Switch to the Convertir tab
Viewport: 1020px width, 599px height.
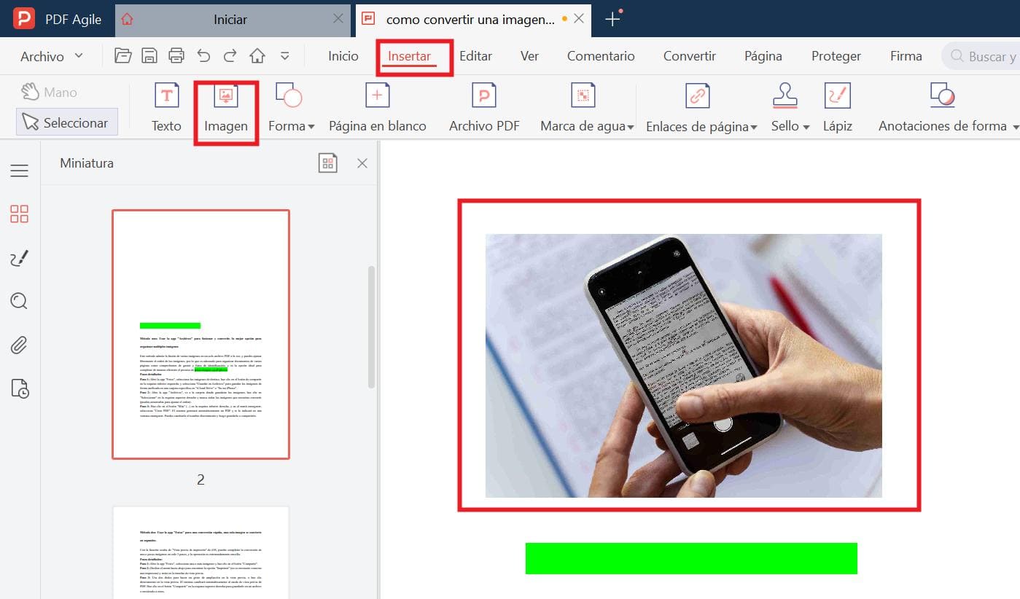689,56
